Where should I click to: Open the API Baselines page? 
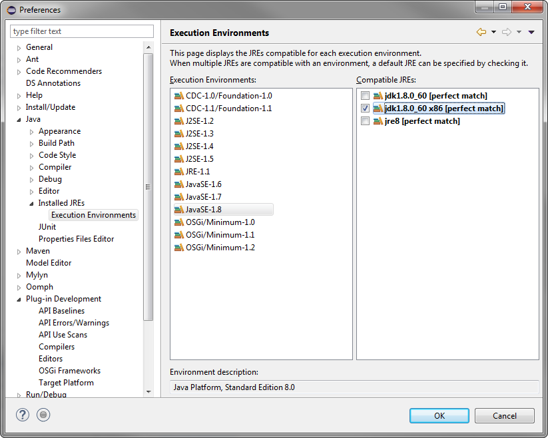tap(61, 310)
